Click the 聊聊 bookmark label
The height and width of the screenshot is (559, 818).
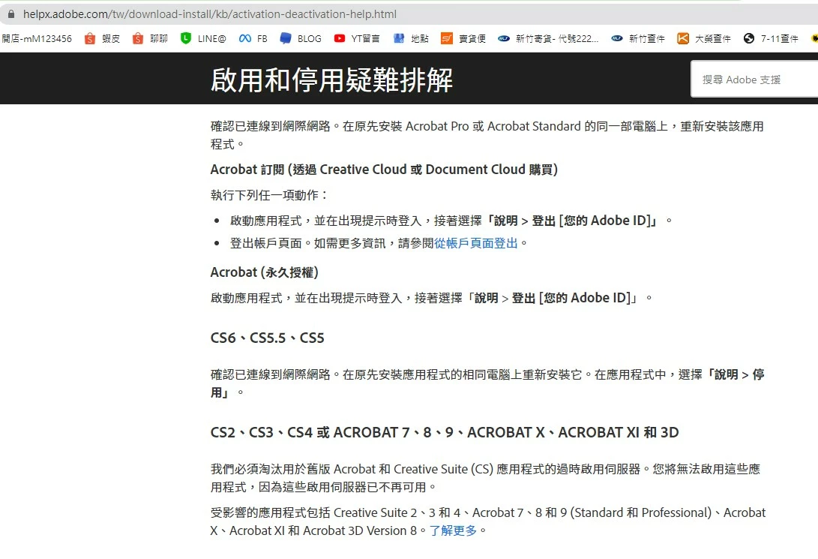(x=159, y=38)
